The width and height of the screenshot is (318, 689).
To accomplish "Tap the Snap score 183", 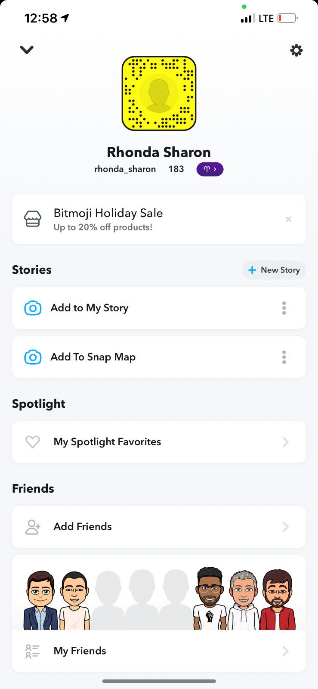I will tap(176, 169).
